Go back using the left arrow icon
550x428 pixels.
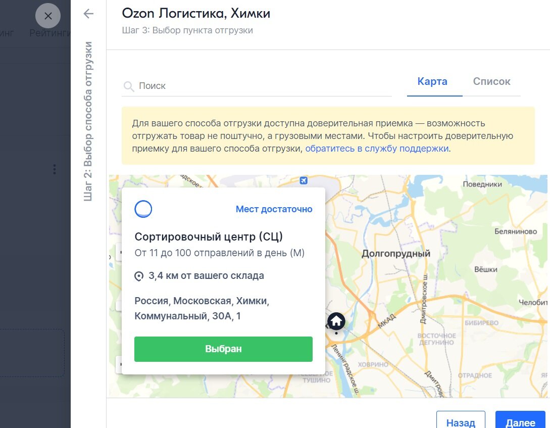pos(88,14)
